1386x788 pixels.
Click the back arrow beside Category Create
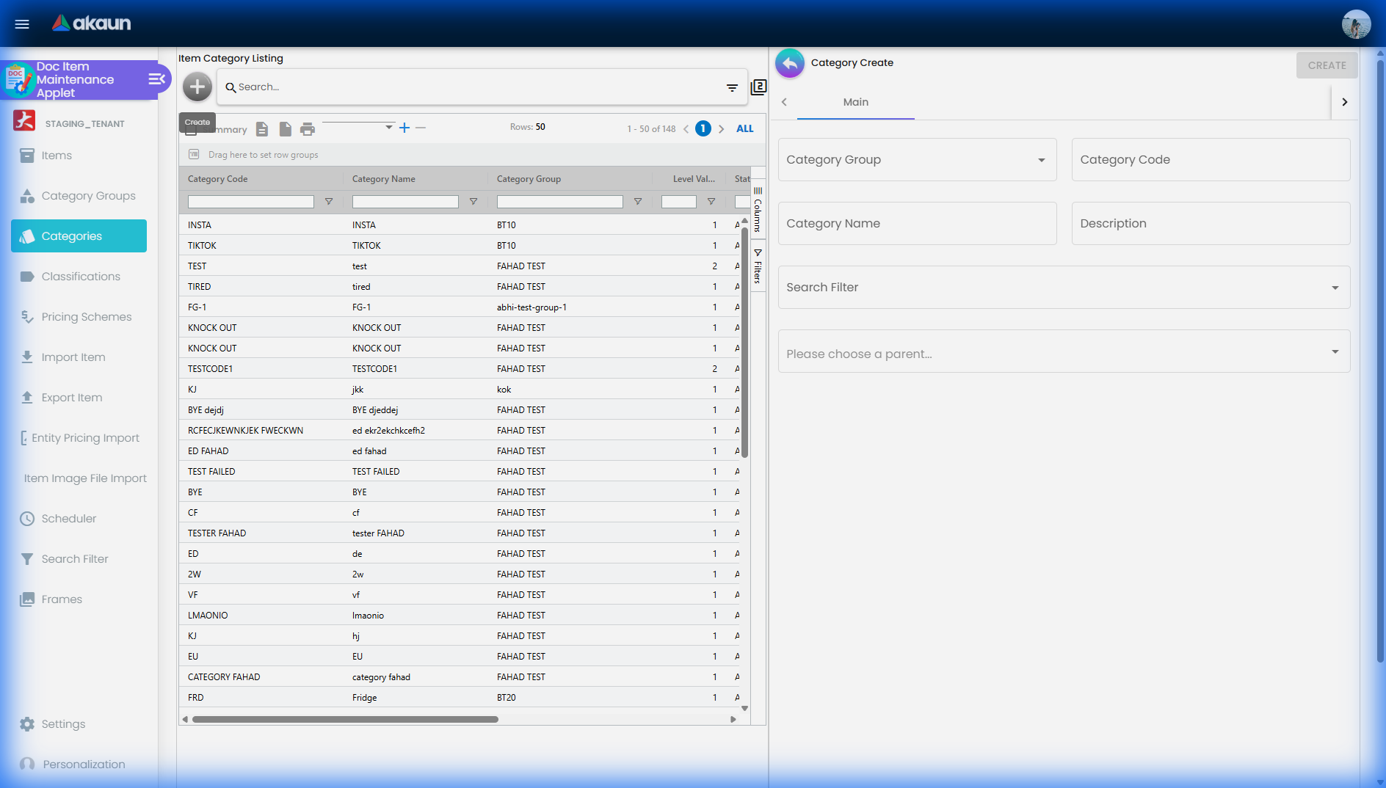point(790,63)
